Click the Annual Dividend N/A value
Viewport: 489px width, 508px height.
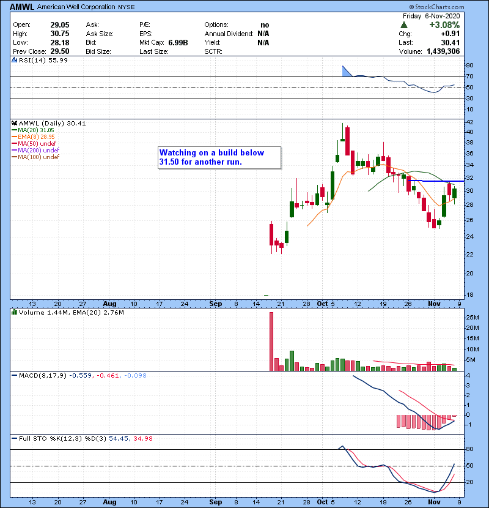tap(263, 34)
